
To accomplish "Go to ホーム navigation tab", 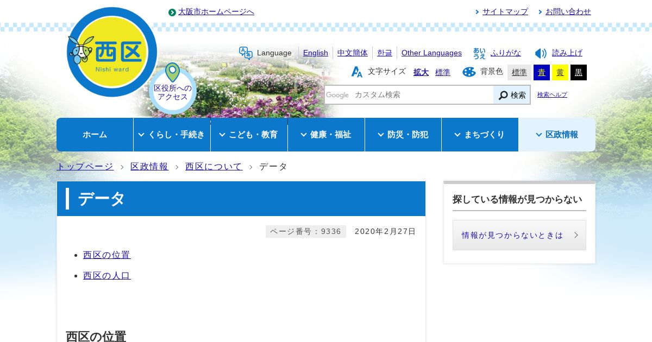I will point(95,135).
